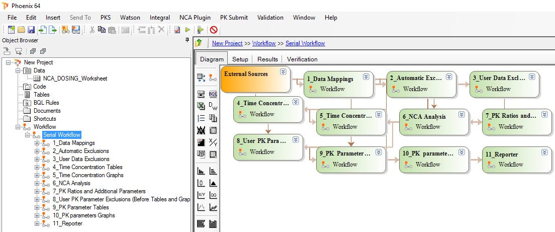Collapse the New Project root node
Image resolution: width=555 pixels, height=232 pixels.
coord(8,62)
